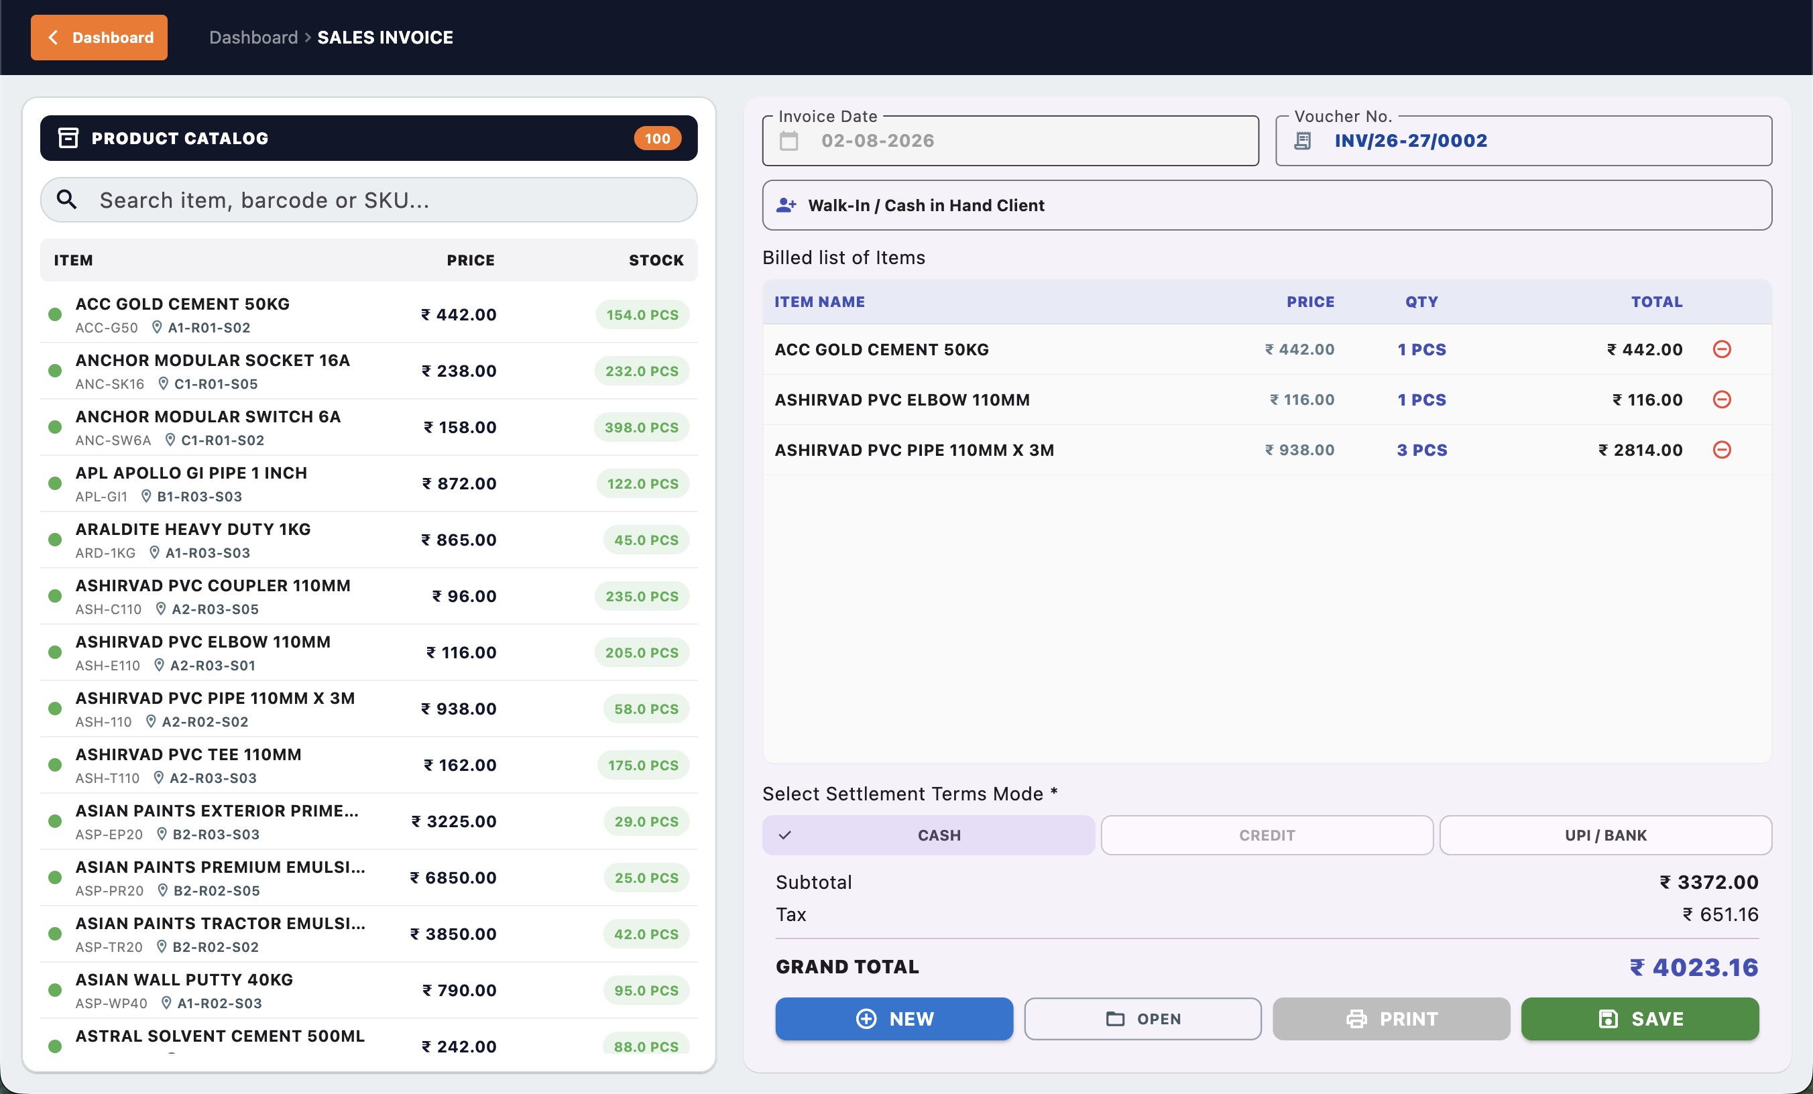
Task: Click the ₹ 651.16 tax value
Action: (1720, 914)
